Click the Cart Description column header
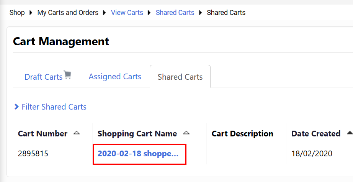Viewport: 353px width, 182px height. click(x=242, y=134)
